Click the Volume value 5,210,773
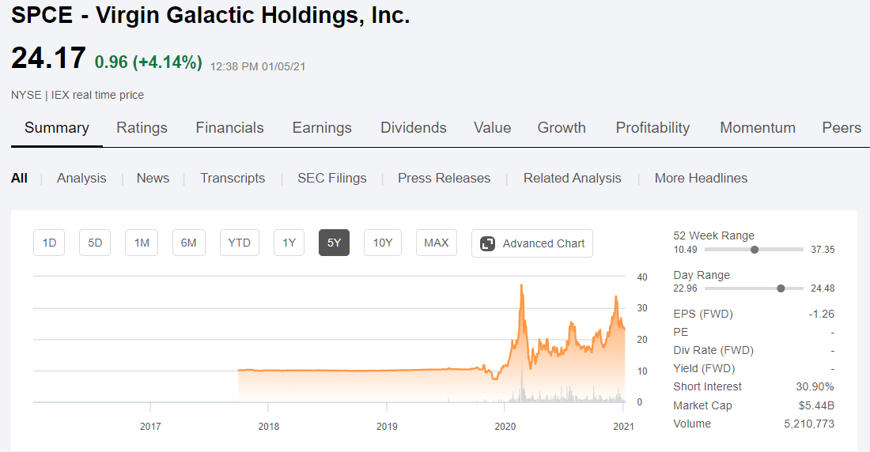 (809, 424)
